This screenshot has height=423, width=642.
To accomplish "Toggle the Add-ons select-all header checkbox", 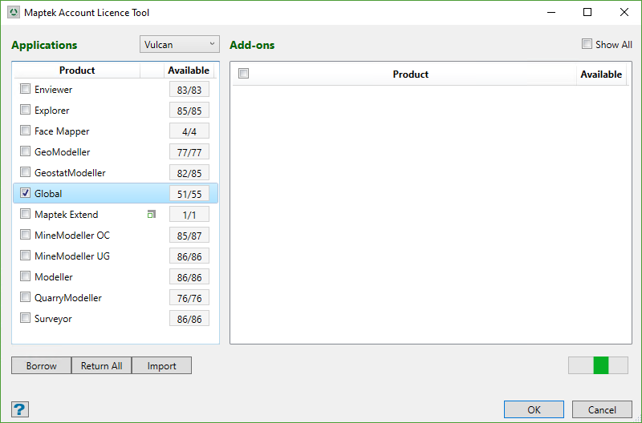I will (x=244, y=74).
